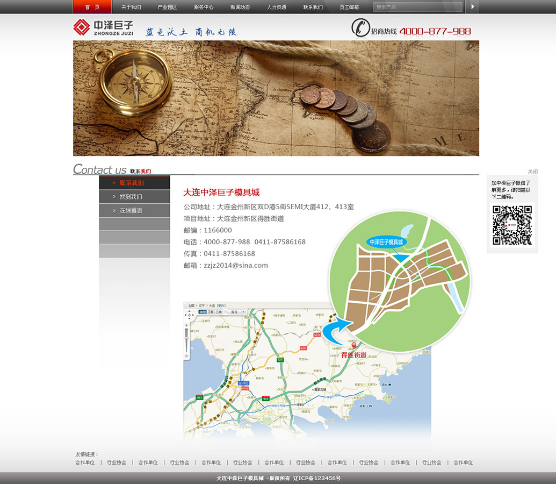Click the Zhongze Juzi logo
556x484 pixels.
click(x=103, y=27)
